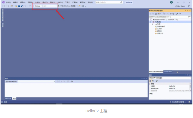Switch to the 属性管理器 tab

pyautogui.click(x=168, y=72)
